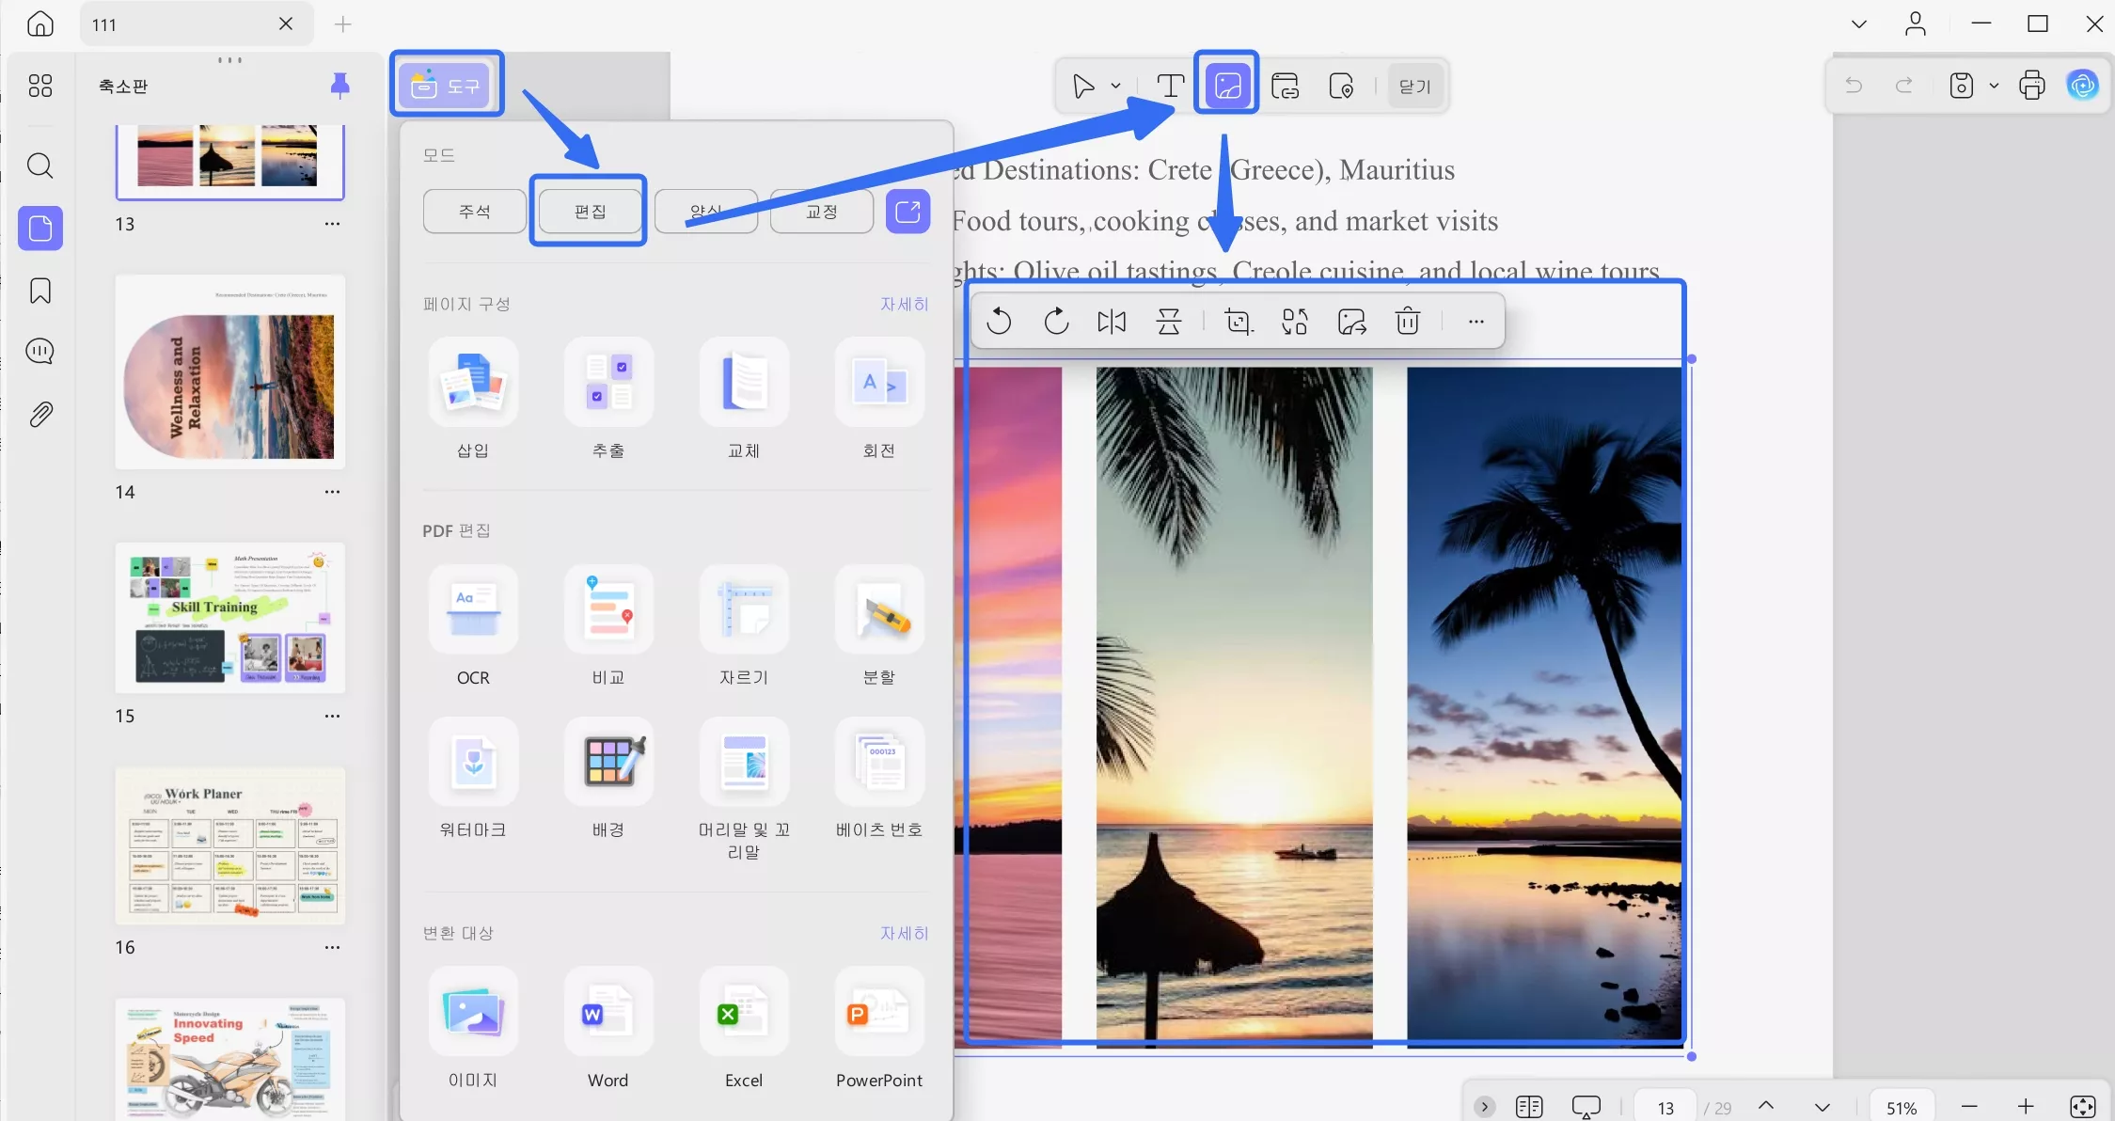Viewport: 2115px width, 1121px height.
Task: Select the 주석 mode tab
Action: click(x=474, y=212)
